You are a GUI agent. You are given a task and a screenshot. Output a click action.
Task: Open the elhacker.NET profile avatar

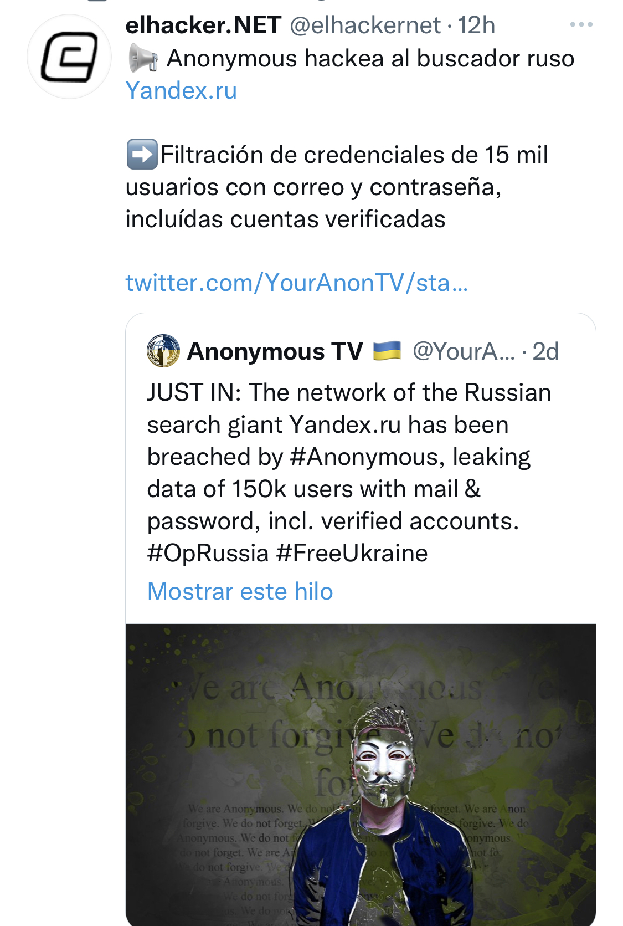(x=69, y=57)
